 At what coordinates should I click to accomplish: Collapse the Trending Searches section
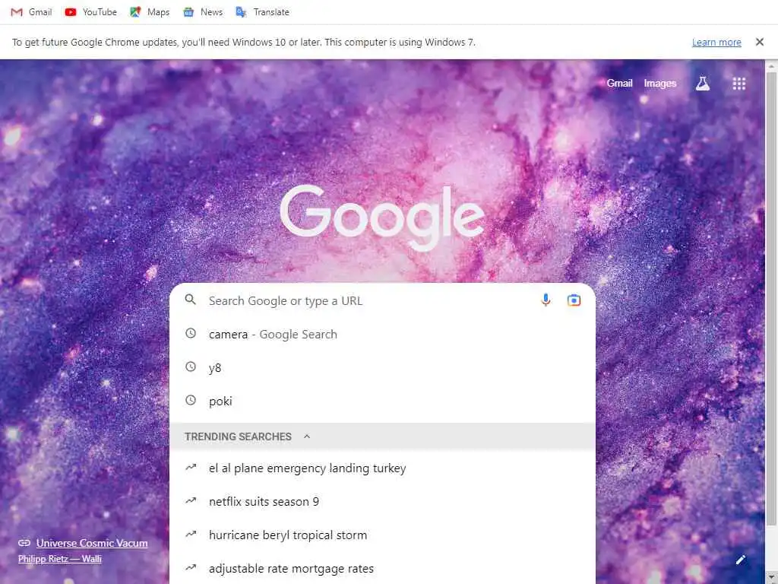point(307,436)
